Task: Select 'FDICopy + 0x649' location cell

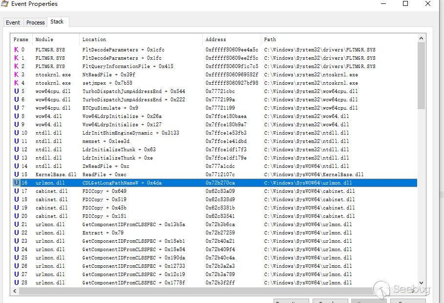Action: point(104,191)
